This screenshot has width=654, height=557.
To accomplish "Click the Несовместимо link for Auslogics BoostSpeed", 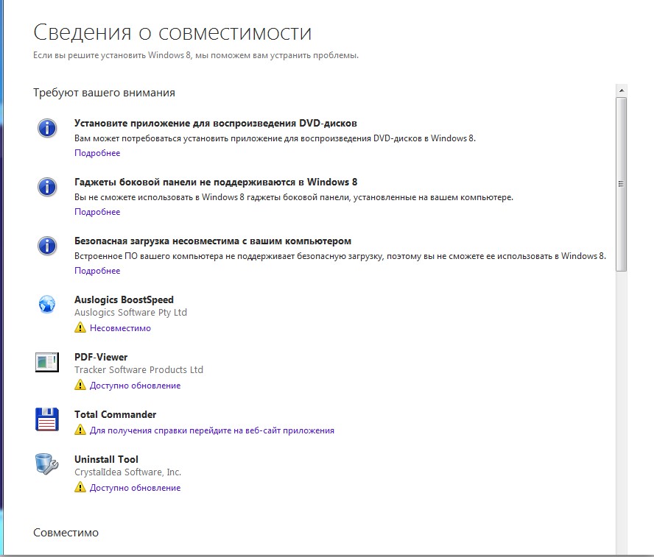I will (120, 328).
